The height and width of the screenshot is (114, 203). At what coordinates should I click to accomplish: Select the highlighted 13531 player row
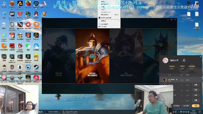tap(180, 80)
